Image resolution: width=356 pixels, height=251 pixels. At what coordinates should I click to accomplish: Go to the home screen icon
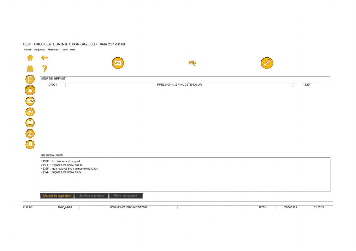click(30, 58)
